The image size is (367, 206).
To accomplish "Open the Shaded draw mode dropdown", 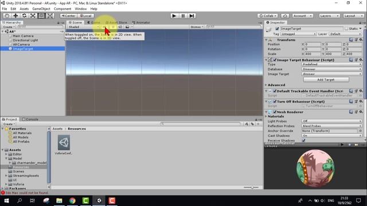I will pyautogui.click(x=84, y=27).
